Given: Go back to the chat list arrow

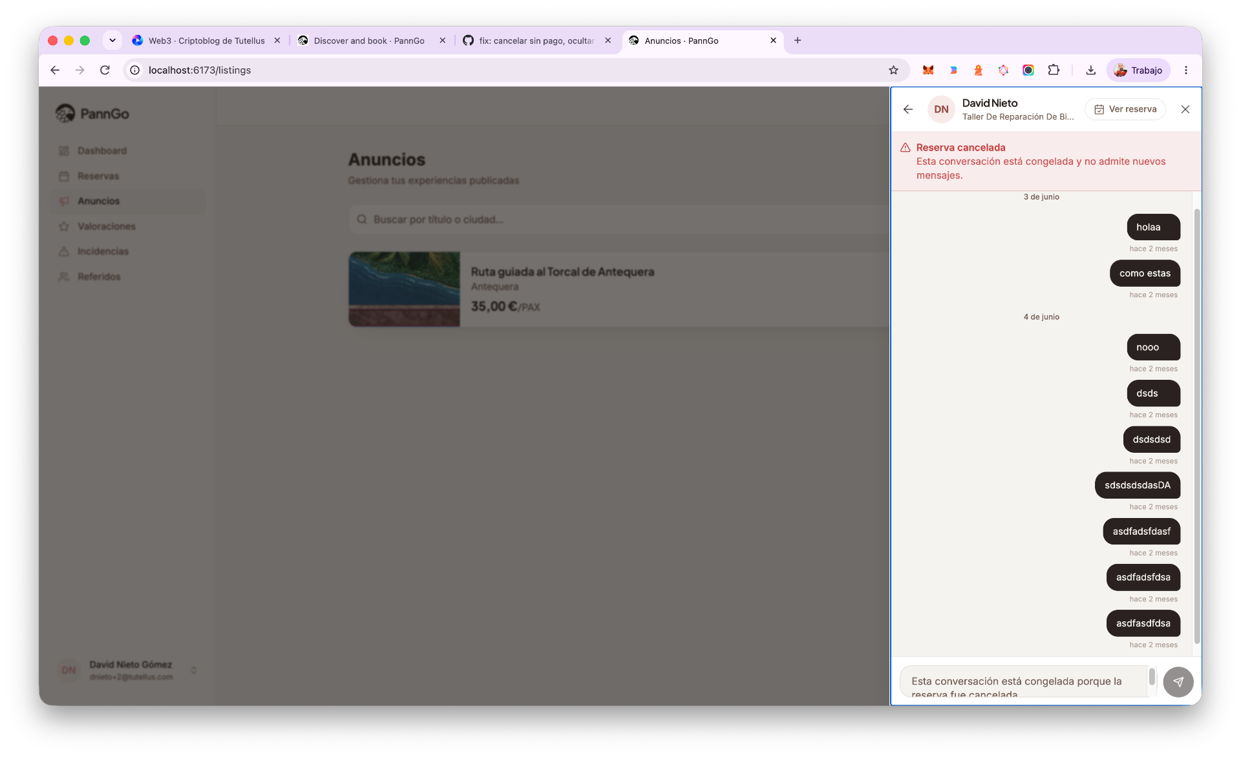Looking at the screenshot, I should click(x=908, y=109).
